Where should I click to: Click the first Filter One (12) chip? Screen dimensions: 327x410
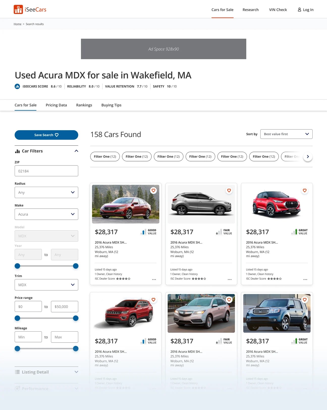105,156
